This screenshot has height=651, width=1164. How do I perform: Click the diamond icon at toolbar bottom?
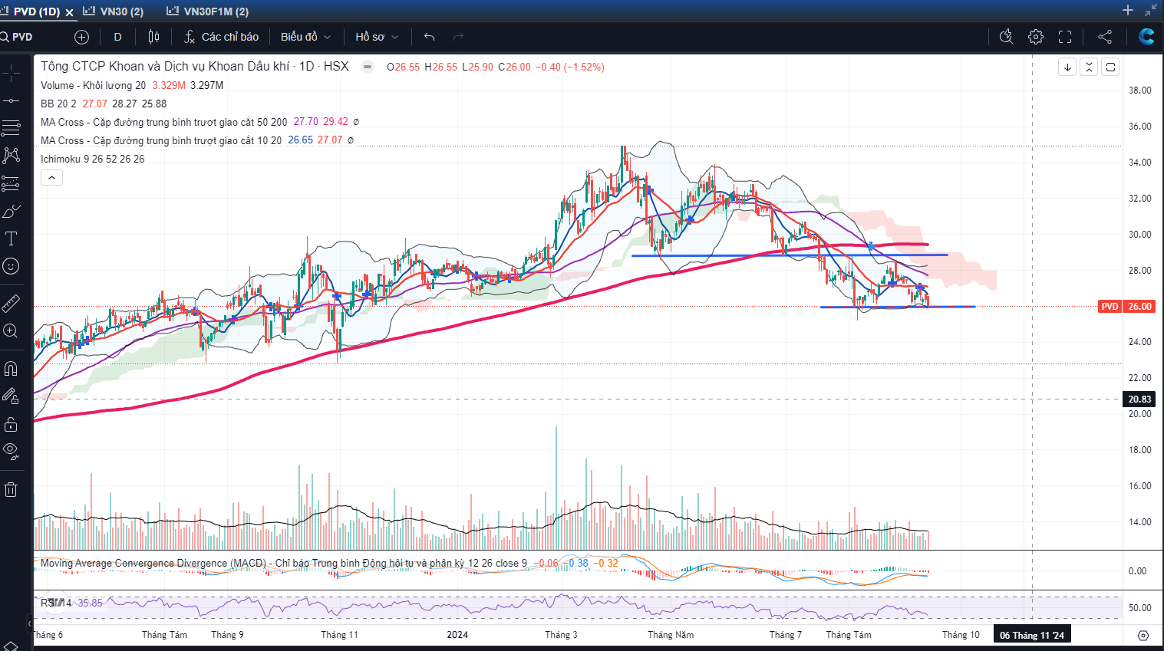tap(9, 646)
